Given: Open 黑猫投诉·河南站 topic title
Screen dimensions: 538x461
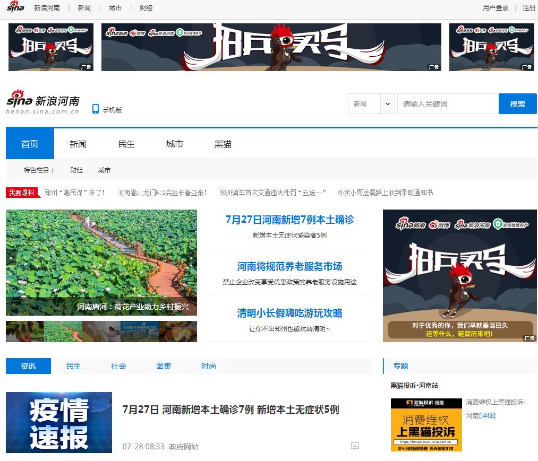Looking at the screenshot, I should pos(414,386).
